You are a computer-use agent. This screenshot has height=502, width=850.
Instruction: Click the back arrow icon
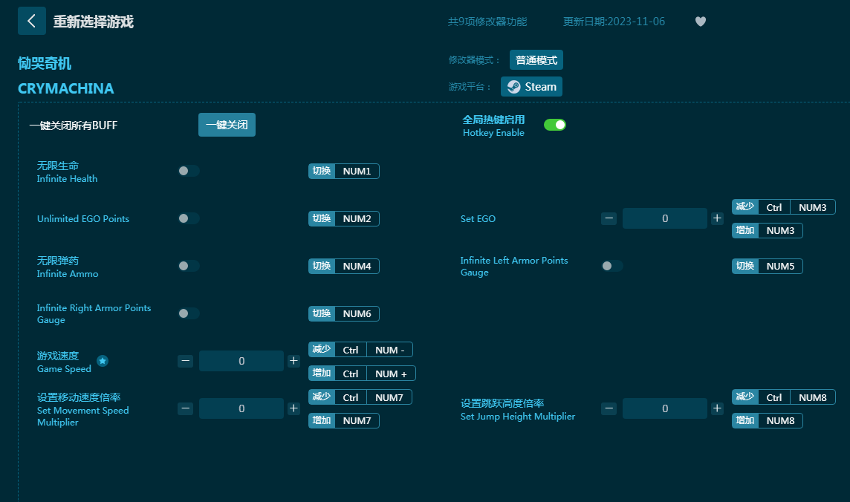coord(31,21)
